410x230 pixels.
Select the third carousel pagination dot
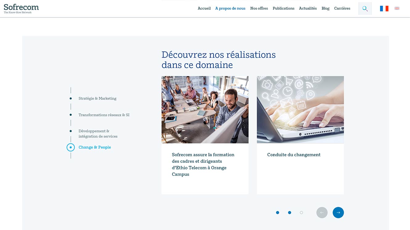click(301, 212)
